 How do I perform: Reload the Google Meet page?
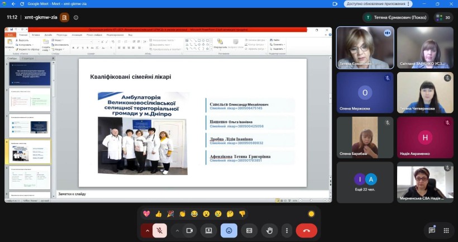pos(22,4)
